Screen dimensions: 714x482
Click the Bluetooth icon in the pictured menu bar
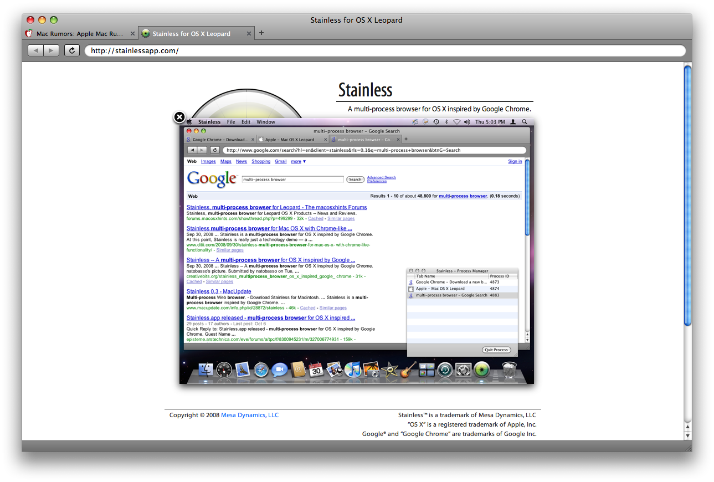point(446,122)
